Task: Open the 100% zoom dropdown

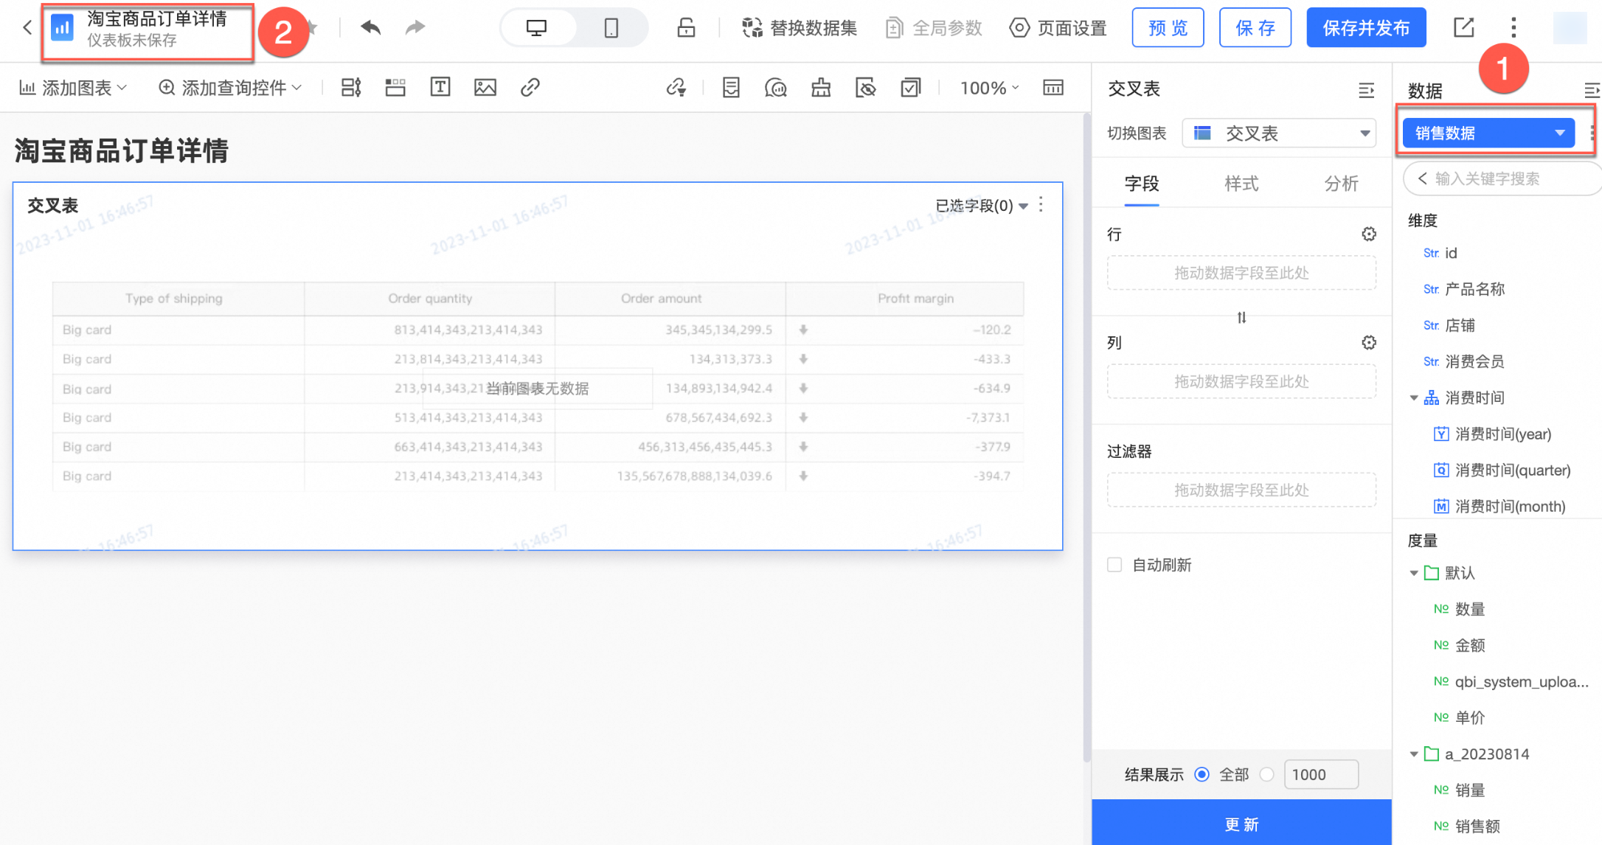Action: point(989,88)
